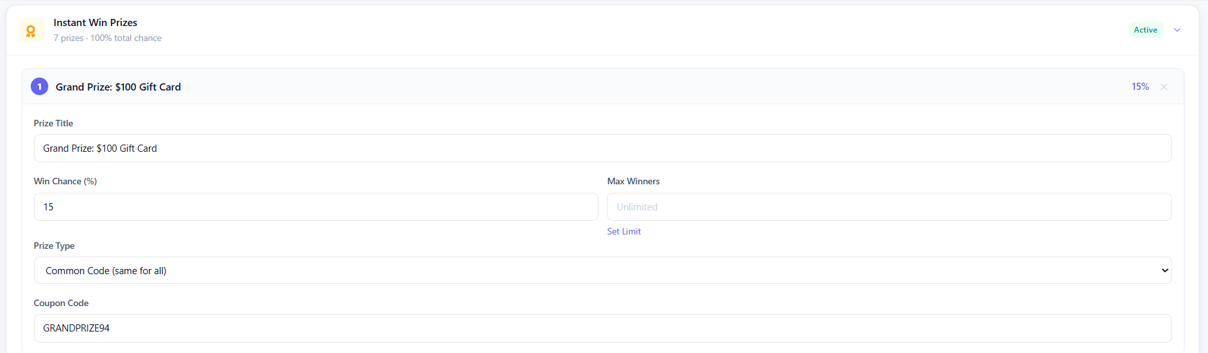Focus the Win Chance (%) field
The width and height of the screenshot is (1208, 353).
point(316,206)
